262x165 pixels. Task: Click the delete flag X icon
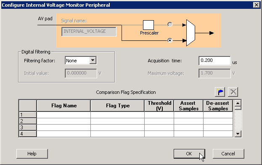coord(233,92)
